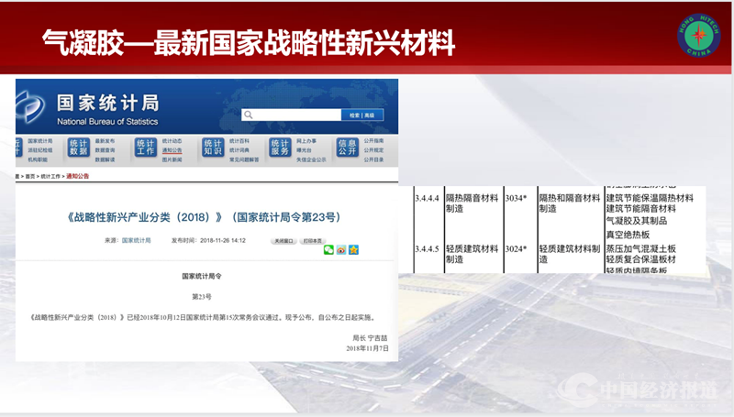The height and width of the screenshot is (417, 734).
Task: Open the 数据解读 link
Action: pos(105,159)
